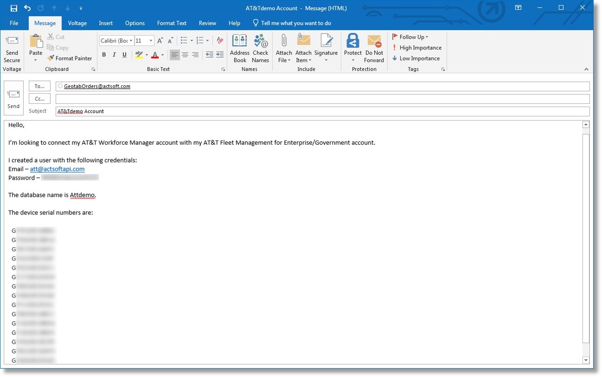Align text left
This screenshot has height=377, width=602.
click(175, 55)
